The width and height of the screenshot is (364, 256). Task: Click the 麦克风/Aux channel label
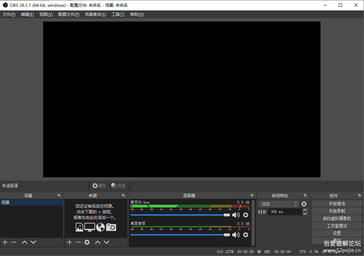pyautogui.click(x=140, y=202)
